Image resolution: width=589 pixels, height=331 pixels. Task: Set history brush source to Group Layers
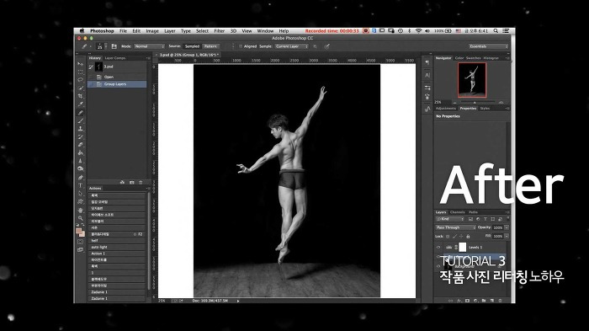point(91,84)
